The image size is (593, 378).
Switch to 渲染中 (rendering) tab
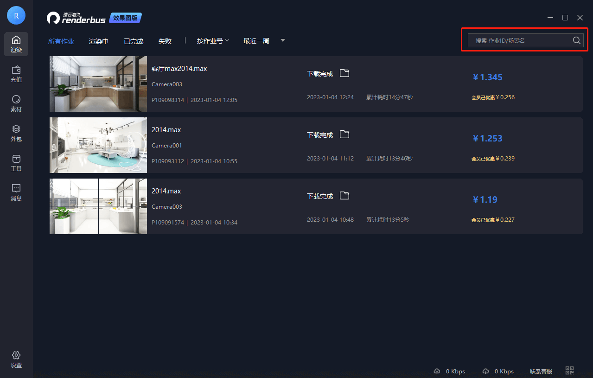[99, 41]
